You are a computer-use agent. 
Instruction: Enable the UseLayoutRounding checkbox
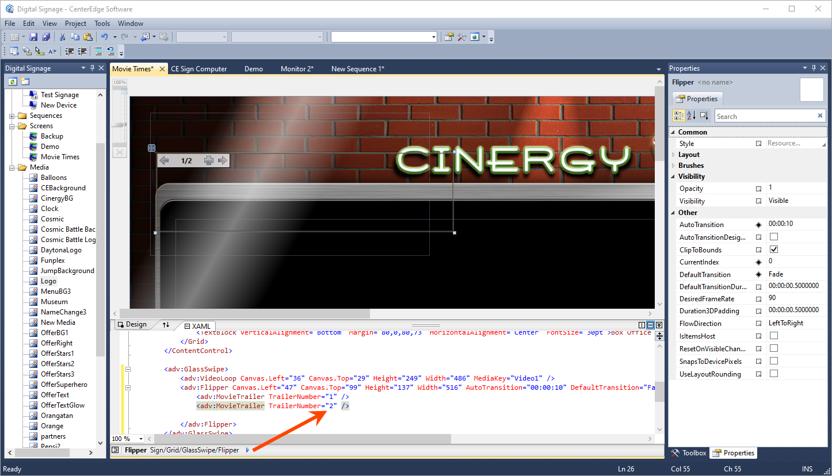[774, 374]
